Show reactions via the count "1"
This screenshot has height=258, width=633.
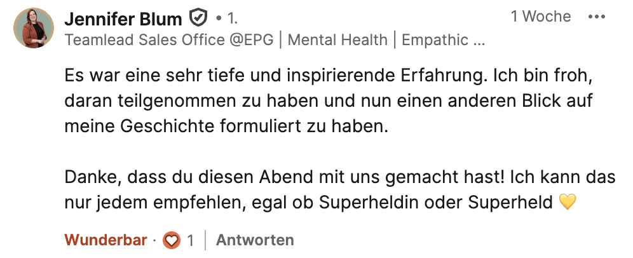(190, 240)
